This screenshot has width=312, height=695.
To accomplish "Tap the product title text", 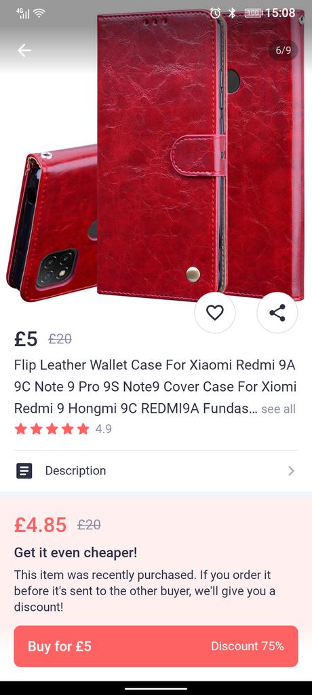I will click(155, 387).
